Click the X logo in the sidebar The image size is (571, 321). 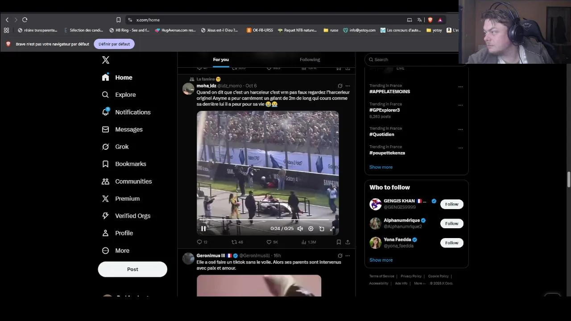coord(105,60)
